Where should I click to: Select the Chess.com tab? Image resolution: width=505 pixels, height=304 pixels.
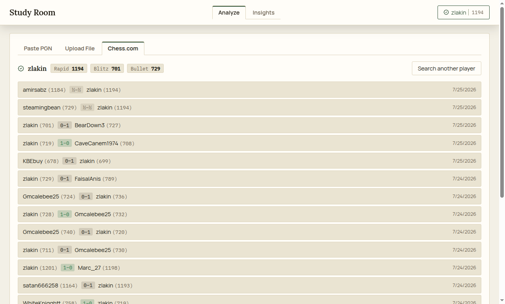point(123,48)
